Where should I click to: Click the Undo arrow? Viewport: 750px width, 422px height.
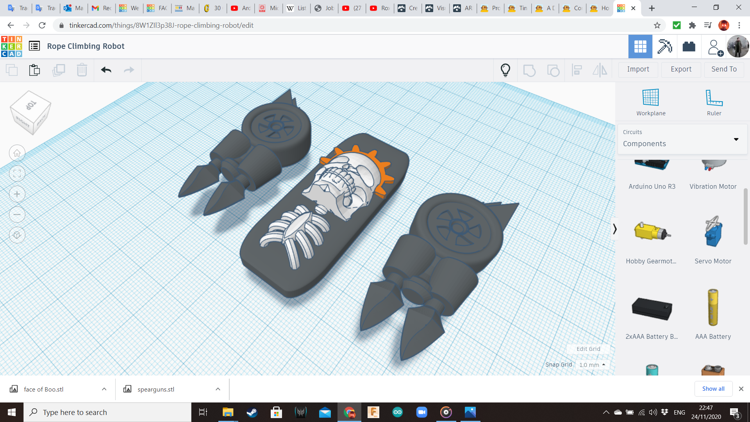(x=106, y=70)
